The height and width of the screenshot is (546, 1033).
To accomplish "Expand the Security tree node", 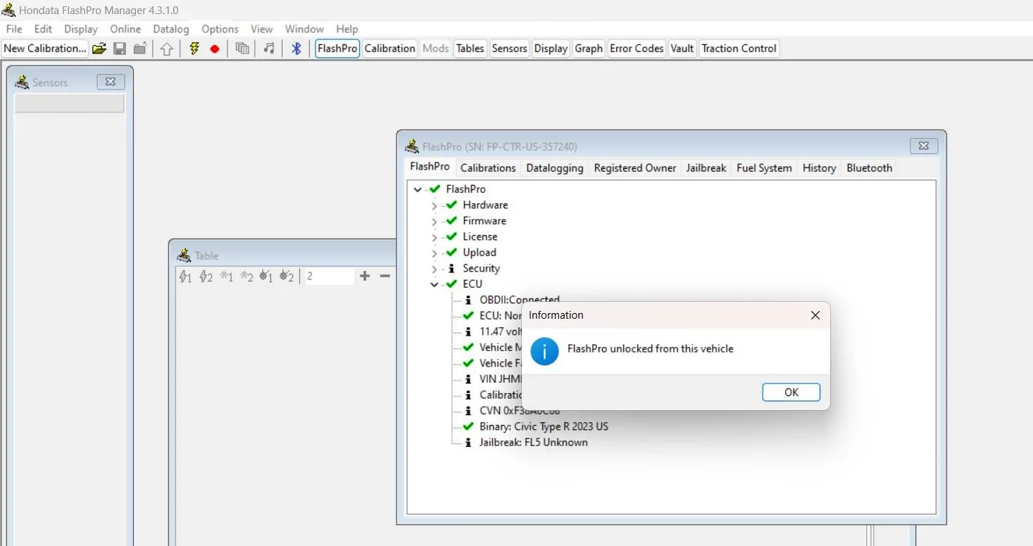I will (x=434, y=269).
